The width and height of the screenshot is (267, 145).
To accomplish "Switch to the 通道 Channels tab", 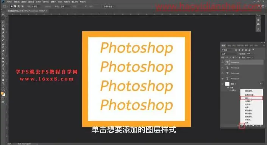I will click(229, 46).
